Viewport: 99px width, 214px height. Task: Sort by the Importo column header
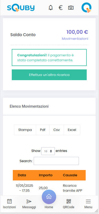tap(46, 175)
